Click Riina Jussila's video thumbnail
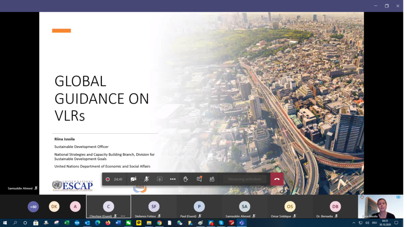407x227 pixels. pyautogui.click(x=380, y=206)
